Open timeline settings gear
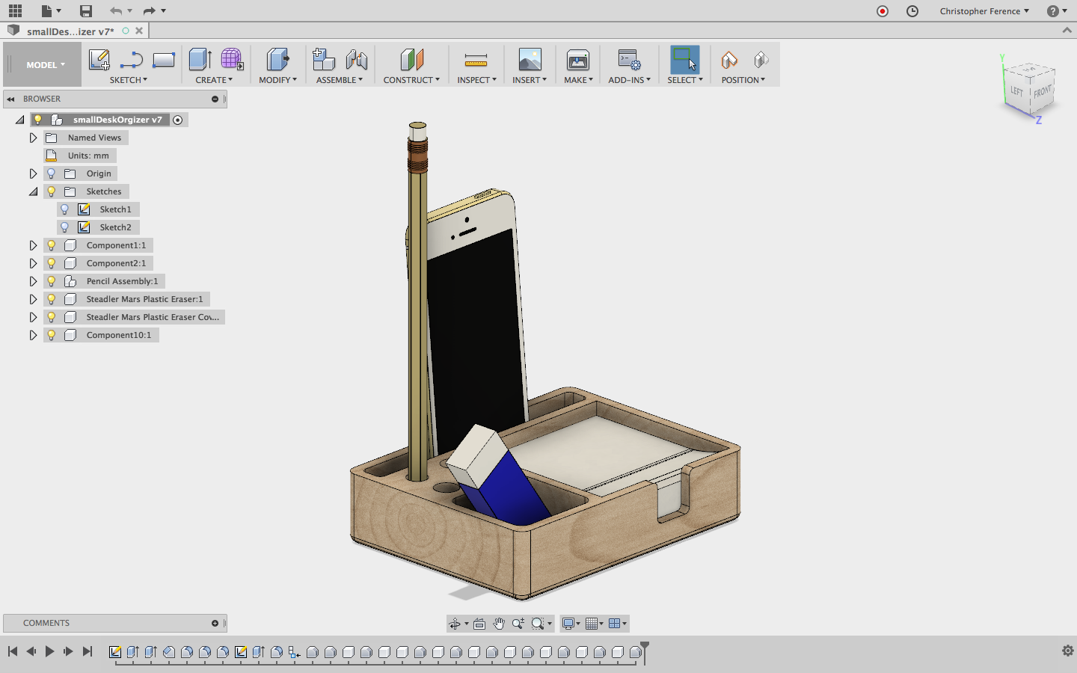Screen dimensions: 1077x673 click(1068, 651)
